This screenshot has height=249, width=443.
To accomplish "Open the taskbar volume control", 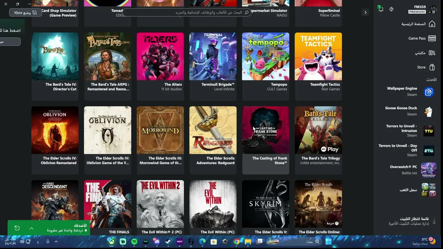I will pos(22,242).
